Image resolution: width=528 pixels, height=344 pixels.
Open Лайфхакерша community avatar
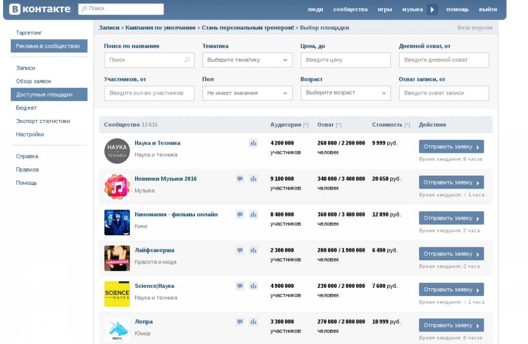(x=117, y=258)
